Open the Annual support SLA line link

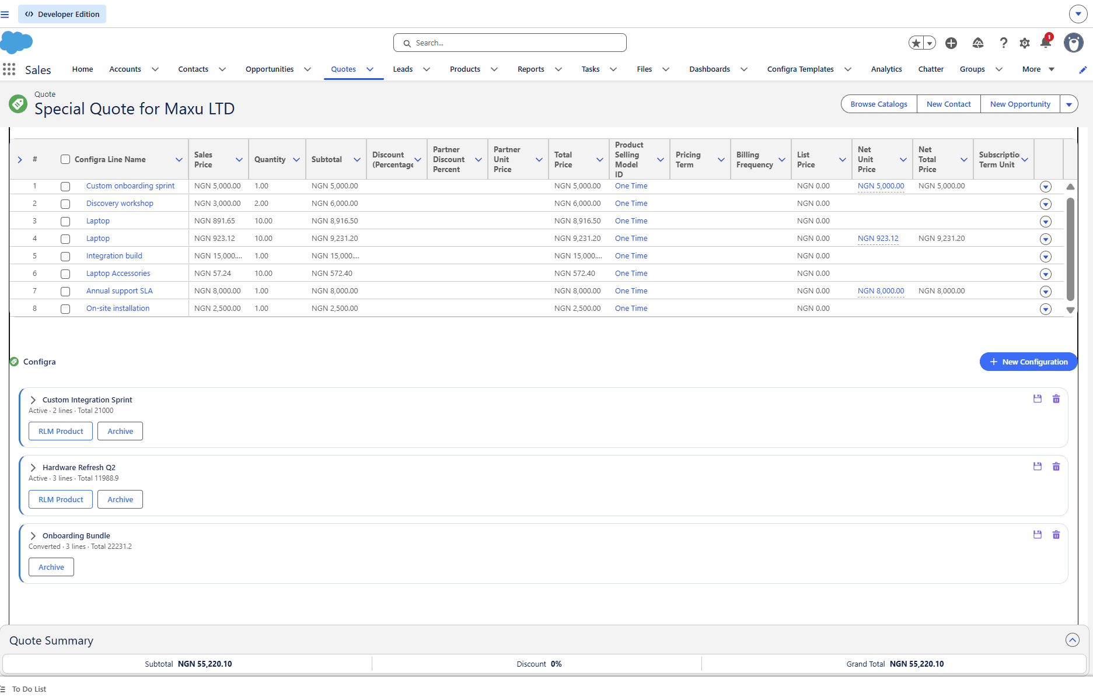(x=120, y=291)
